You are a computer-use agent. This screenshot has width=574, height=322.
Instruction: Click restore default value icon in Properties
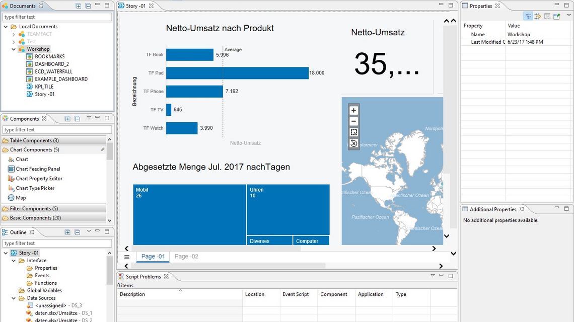click(547, 16)
